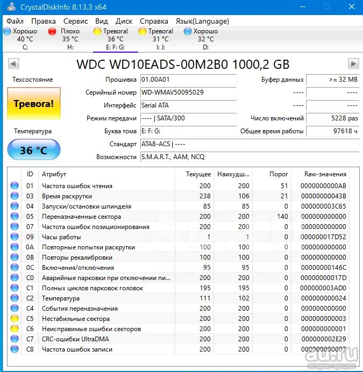Select the Неисправимые ошибки секторов row
This screenshot has width=363, height=372.
pyautogui.click(x=179, y=328)
